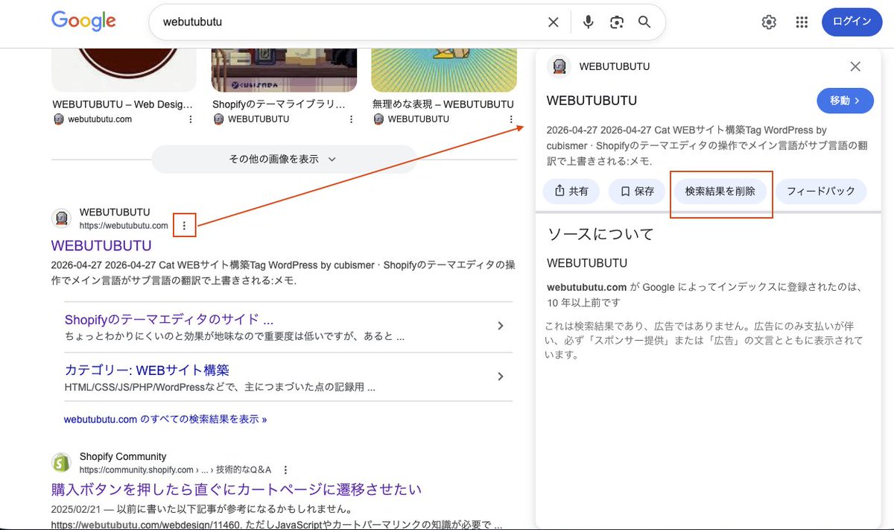Open the Shopifyのテーマライブラリ image thumbnail
Screen dimensions: 894x530
click(284, 69)
